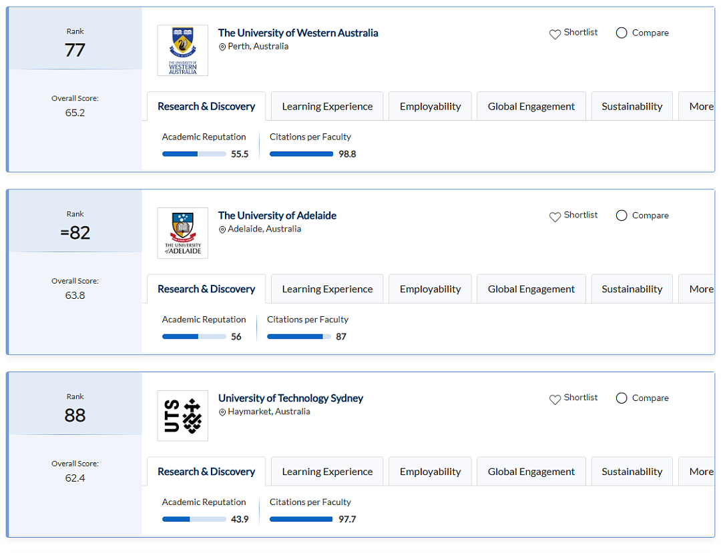Click the University of Adelaide crest logo
The width and height of the screenshot is (721, 553).
tap(182, 233)
